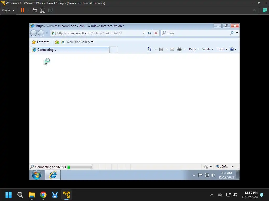Click the search magnifier button
This screenshot has width=269, height=201.
click(x=232, y=33)
